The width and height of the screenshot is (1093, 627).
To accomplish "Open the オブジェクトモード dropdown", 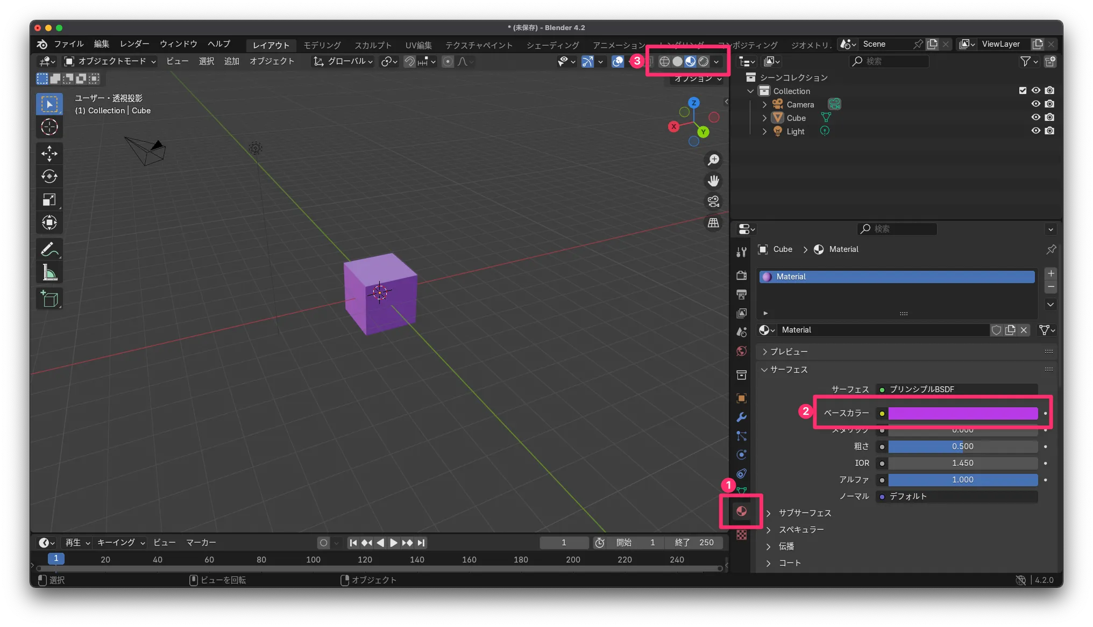I will click(x=110, y=61).
